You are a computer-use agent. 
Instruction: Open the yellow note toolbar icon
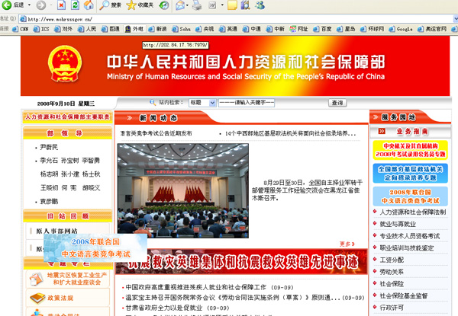point(232,5)
